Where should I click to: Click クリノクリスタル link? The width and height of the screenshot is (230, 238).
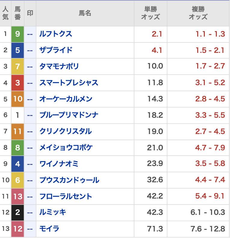point(66,132)
